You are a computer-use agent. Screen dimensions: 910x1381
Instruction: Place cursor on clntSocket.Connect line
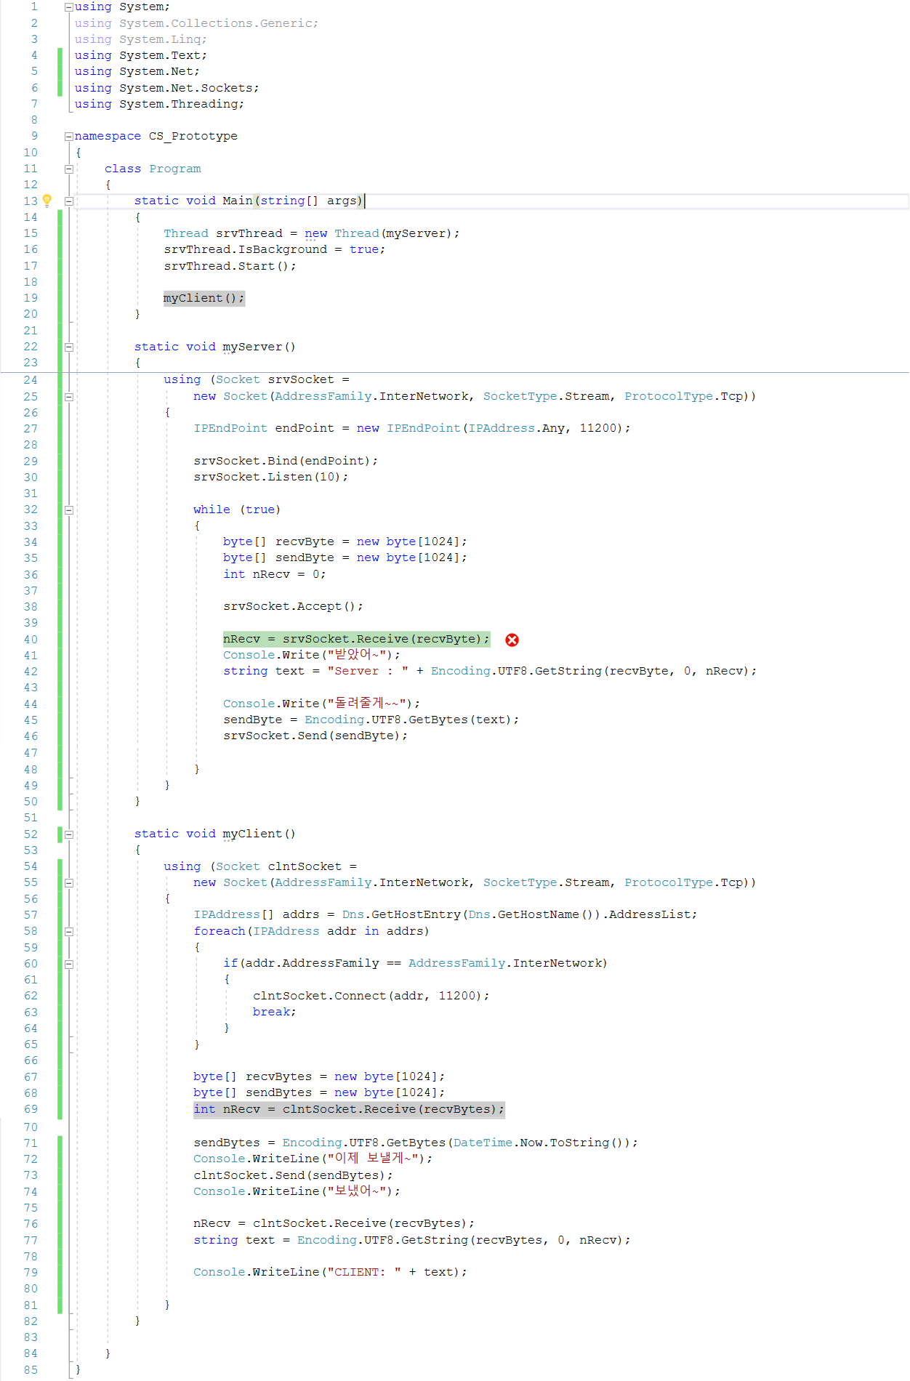[x=371, y=996]
